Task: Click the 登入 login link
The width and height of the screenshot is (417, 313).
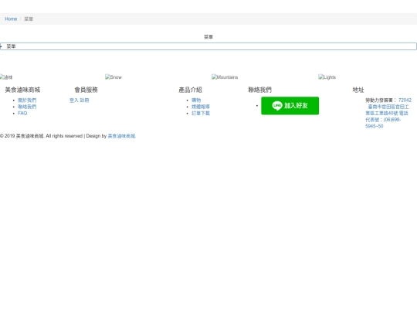Action: pos(74,100)
